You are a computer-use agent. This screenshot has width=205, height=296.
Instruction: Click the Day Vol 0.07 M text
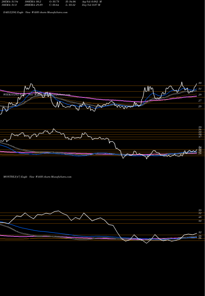(x=91, y=5)
